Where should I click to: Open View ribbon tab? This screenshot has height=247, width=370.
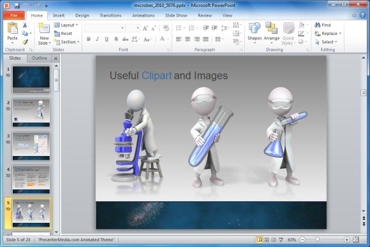227,15
